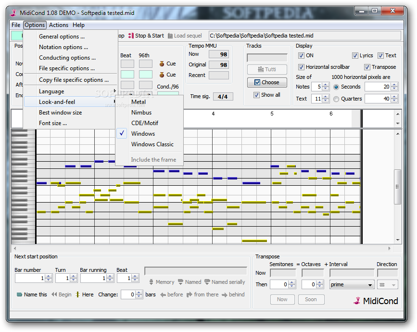Click the Named serially icon
The width and height of the screenshot is (417, 332).
207,282
